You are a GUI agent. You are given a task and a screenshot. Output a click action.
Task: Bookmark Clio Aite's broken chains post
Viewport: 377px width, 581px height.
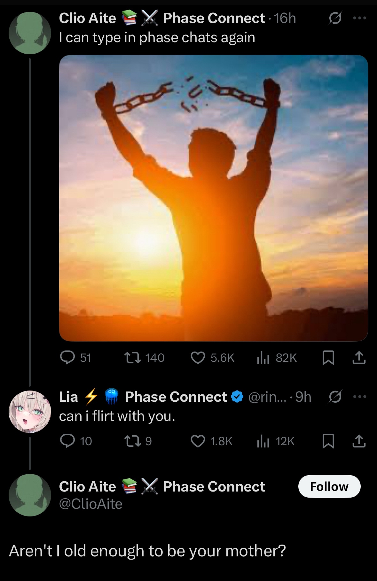point(328,358)
